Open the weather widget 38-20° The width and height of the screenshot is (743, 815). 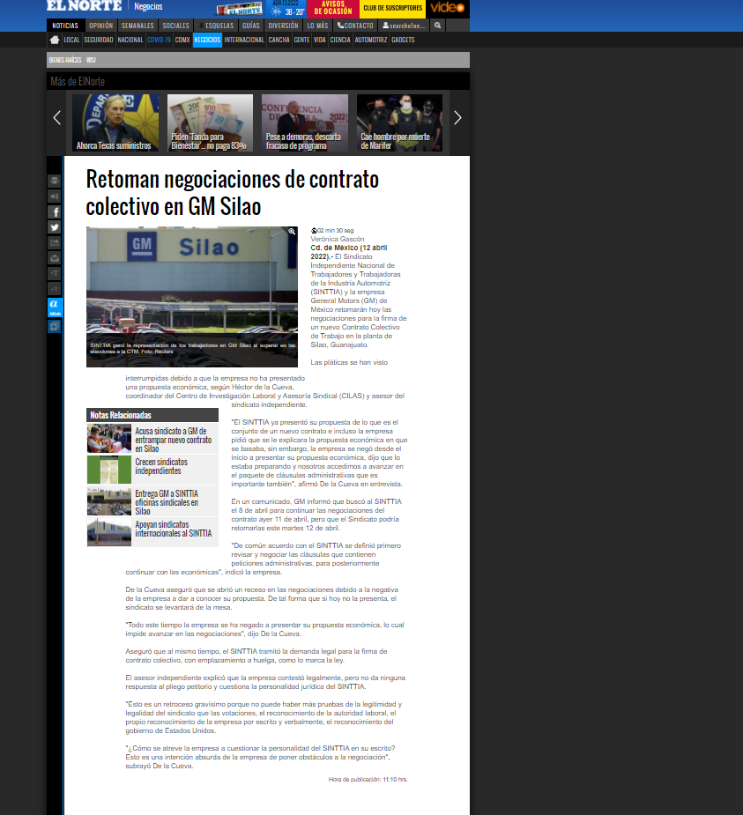pyautogui.click(x=287, y=8)
